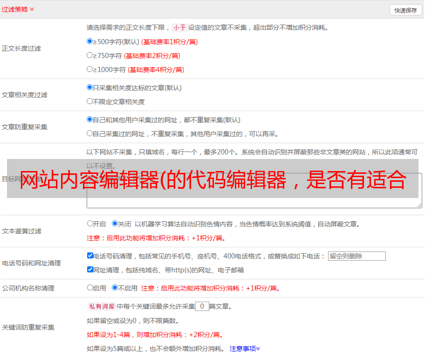The height and width of the screenshot is (357, 425).
Task: Select 不启用 for company name cleaning
Action: click(x=115, y=288)
